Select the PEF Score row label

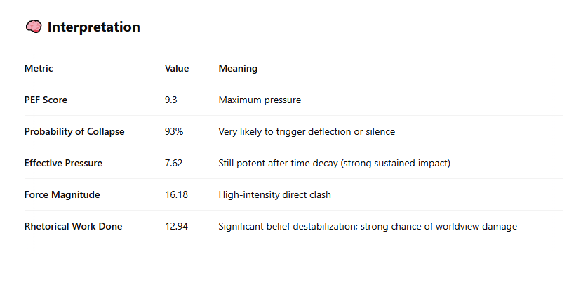click(46, 100)
